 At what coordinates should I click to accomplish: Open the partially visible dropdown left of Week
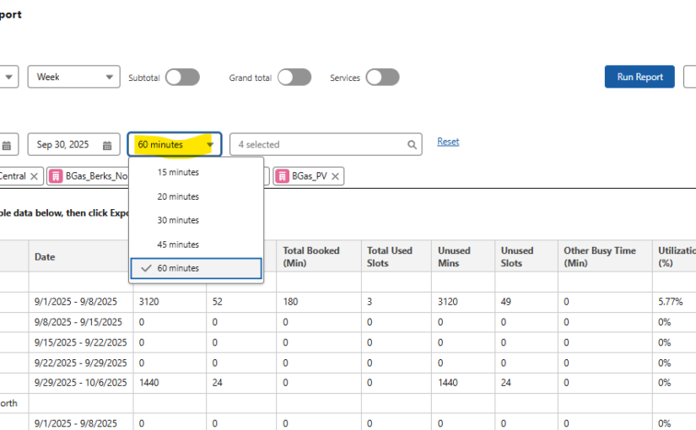[8, 77]
